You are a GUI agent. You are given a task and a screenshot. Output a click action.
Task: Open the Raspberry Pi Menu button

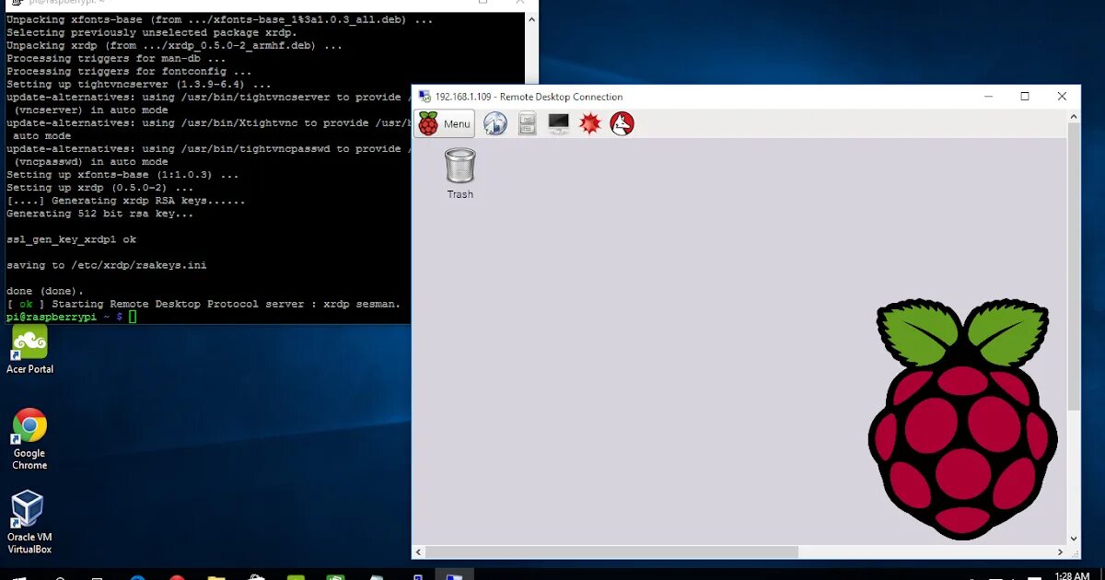pyautogui.click(x=445, y=123)
